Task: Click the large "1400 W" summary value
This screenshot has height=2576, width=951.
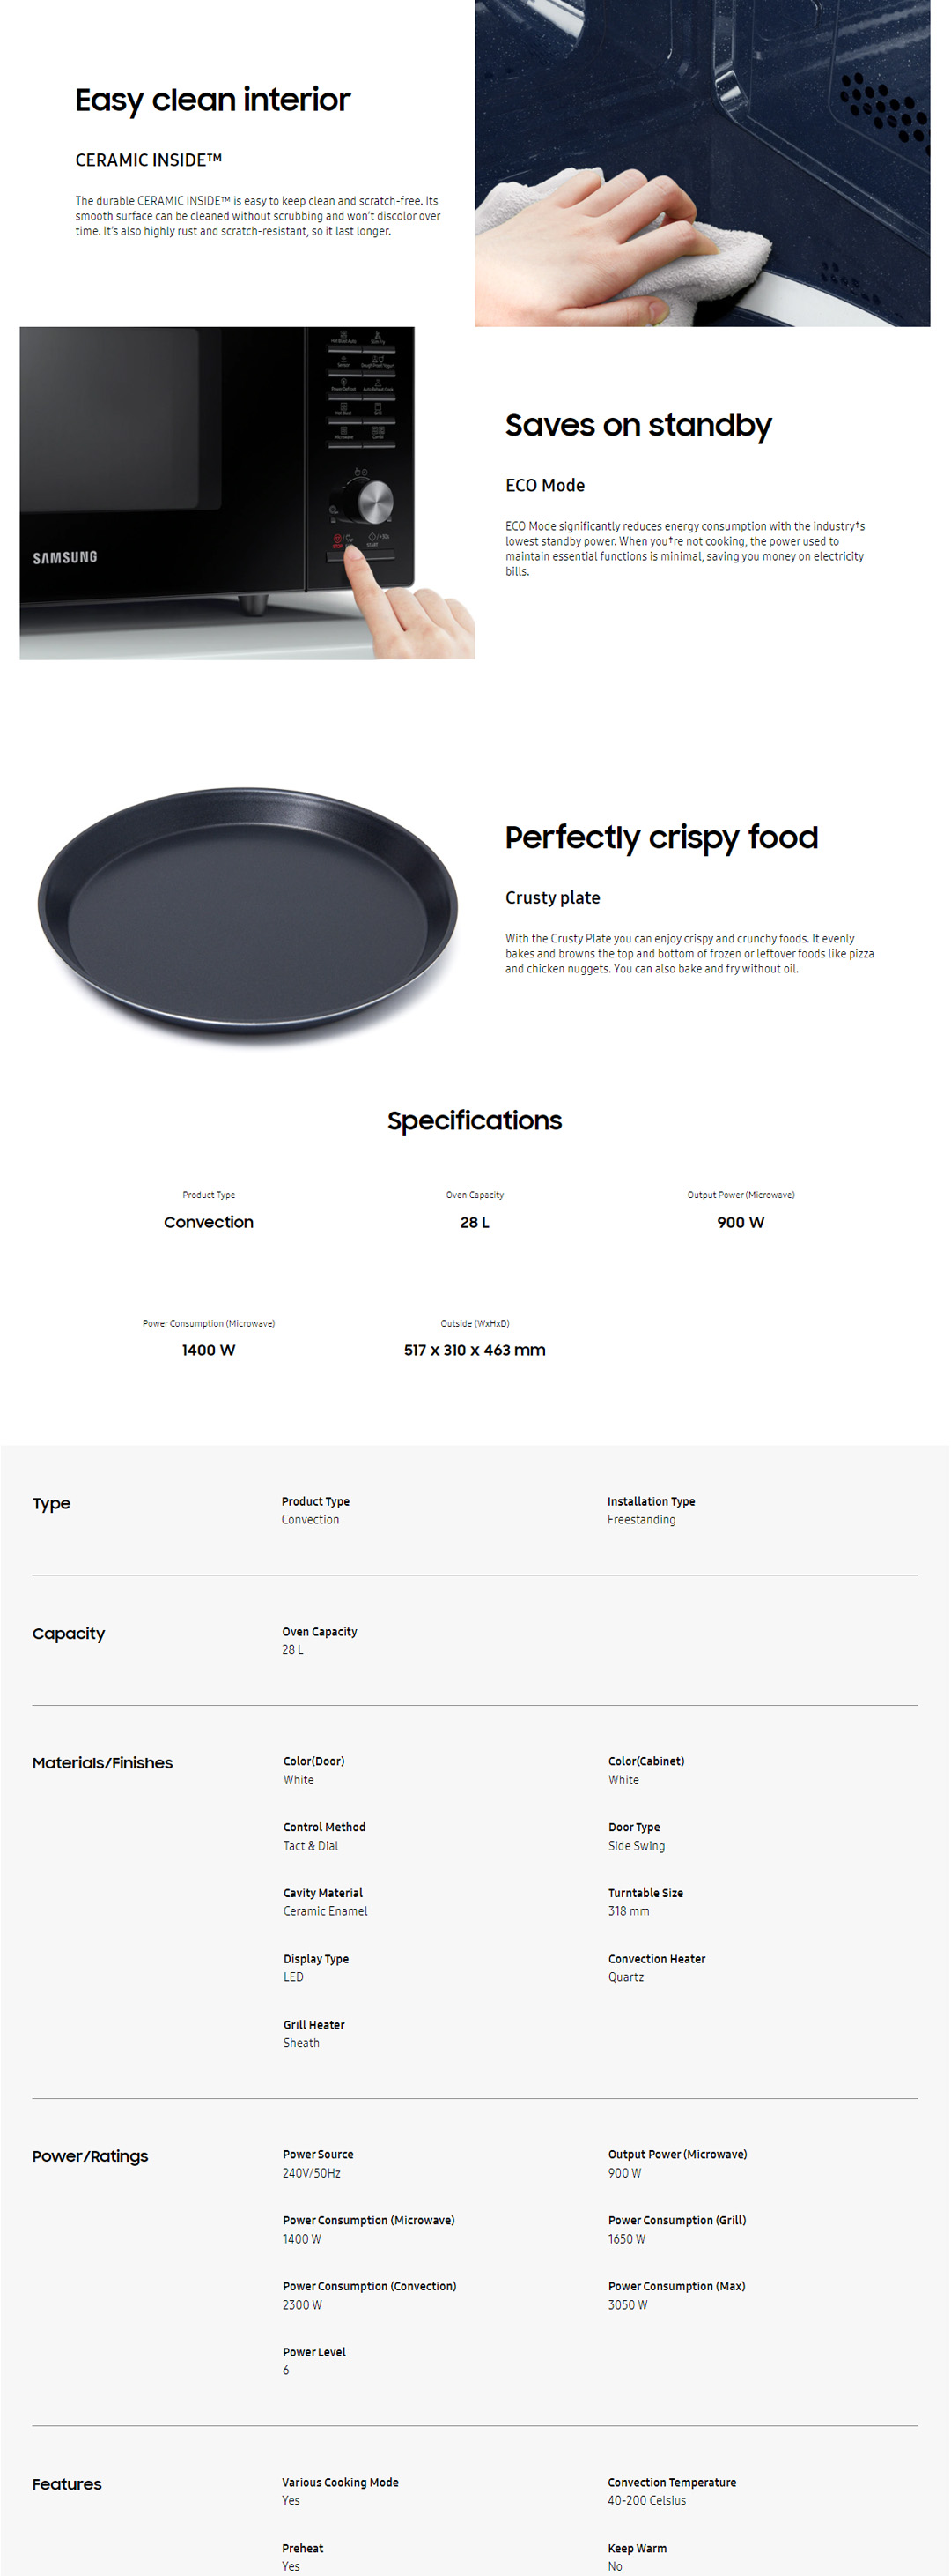Action: pos(209,1350)
